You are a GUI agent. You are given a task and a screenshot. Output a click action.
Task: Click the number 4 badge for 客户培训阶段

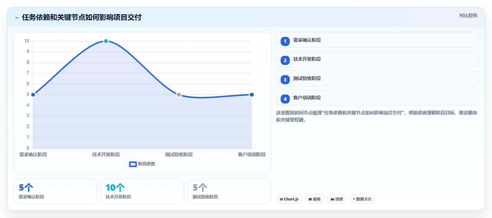point(285,99)
